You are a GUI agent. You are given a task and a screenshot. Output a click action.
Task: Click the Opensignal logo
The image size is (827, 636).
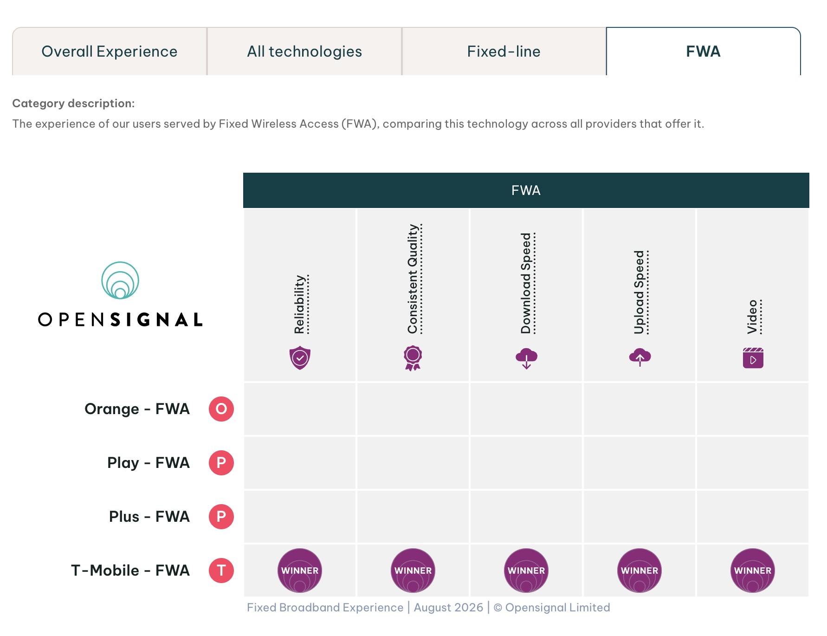click(x=120, y=294)
